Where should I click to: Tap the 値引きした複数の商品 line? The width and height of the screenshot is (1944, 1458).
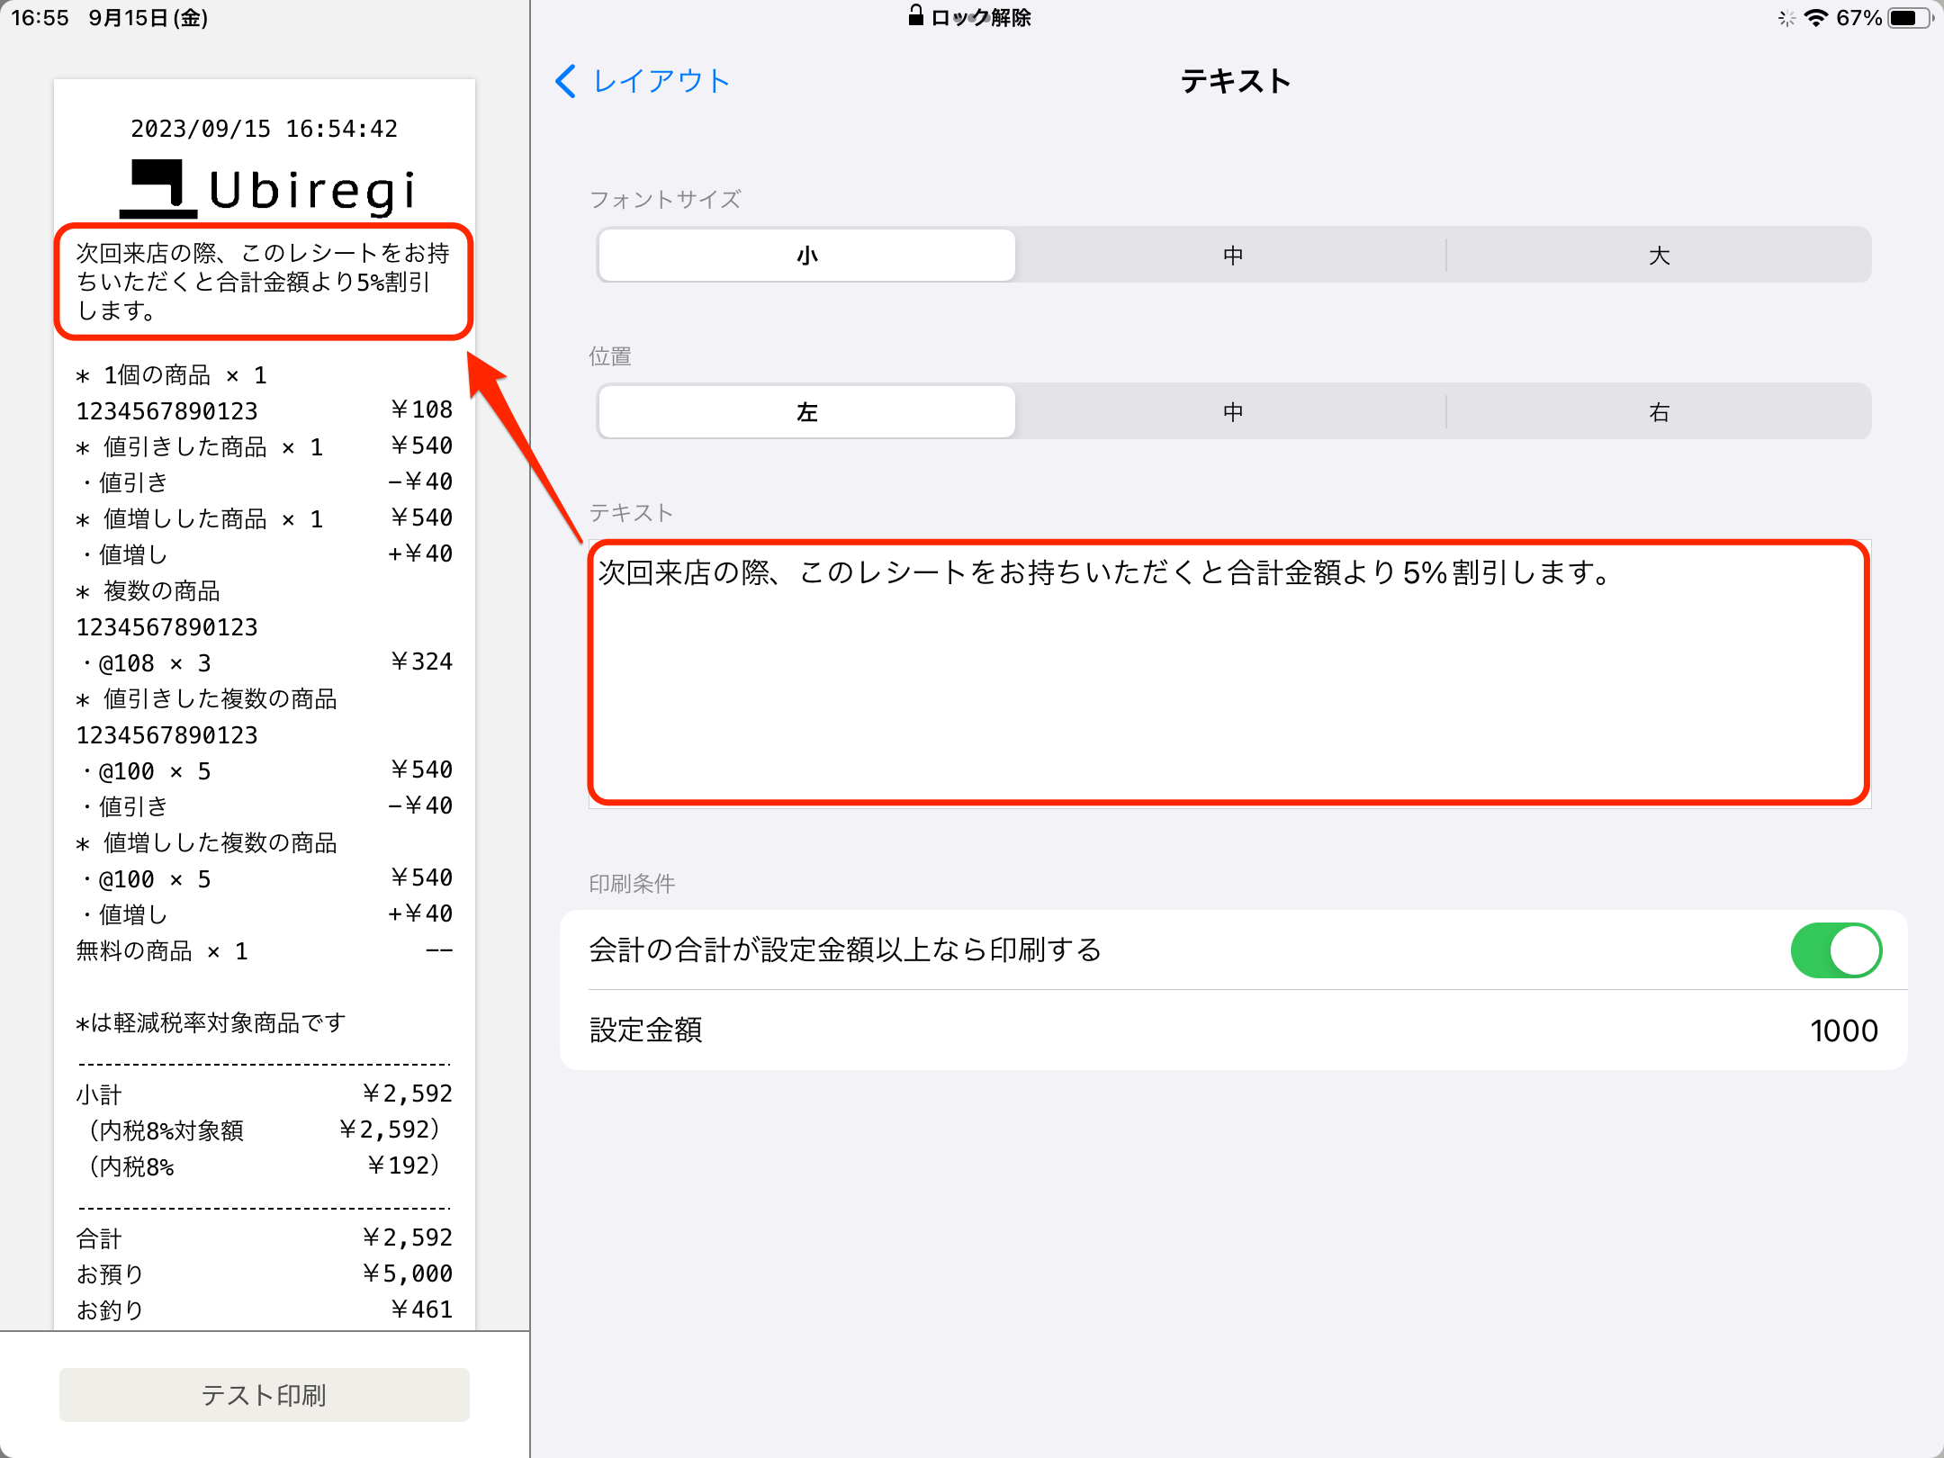coord(207,698)
